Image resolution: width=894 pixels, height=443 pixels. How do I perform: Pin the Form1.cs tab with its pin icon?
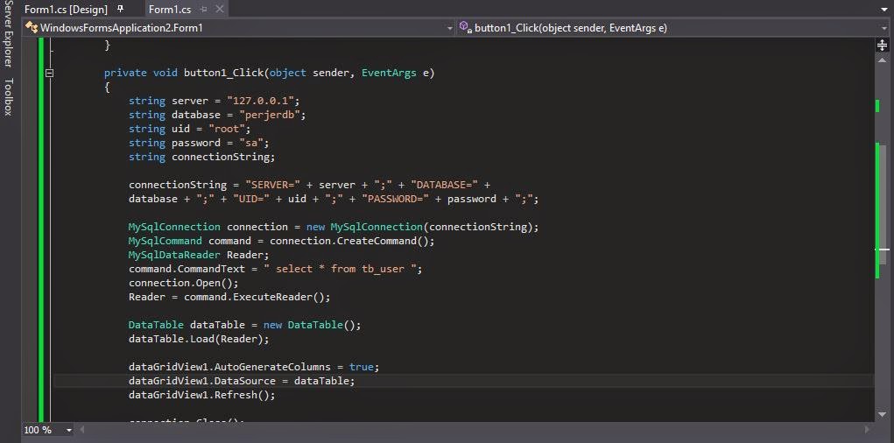pos(204,9)
